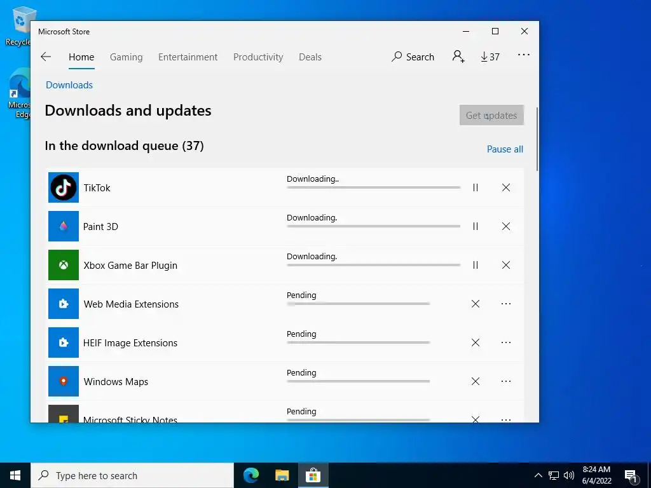Click the Web Media Extensions progress bar
The height and width of the screenshot is (488, 651).
358,304
